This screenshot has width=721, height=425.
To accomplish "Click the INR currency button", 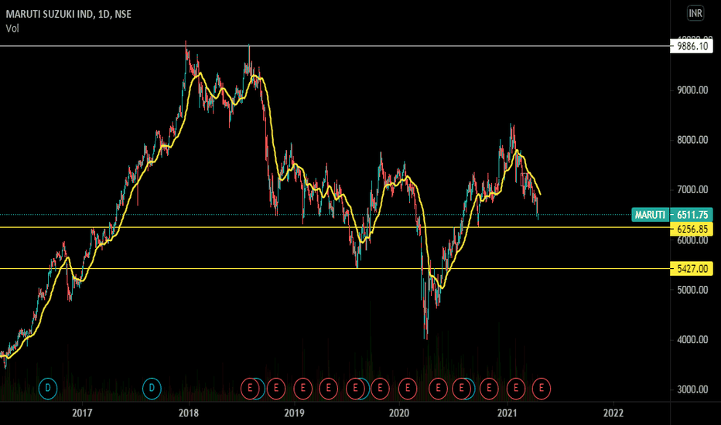I will (x=695, y=13).
